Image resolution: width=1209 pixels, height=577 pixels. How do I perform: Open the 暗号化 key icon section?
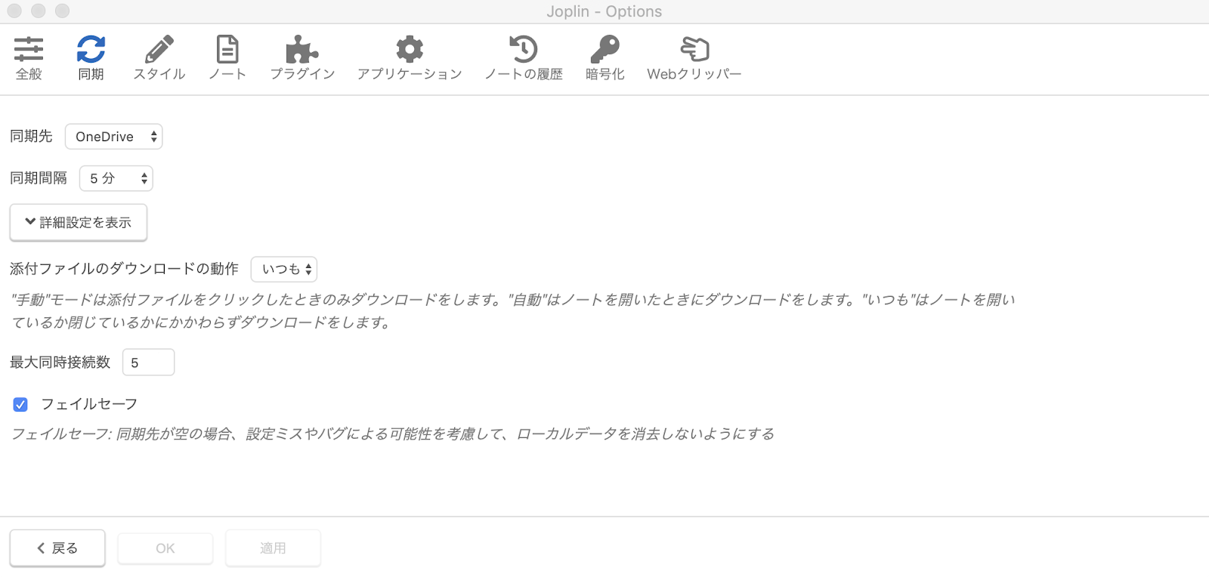(x=604, y=58)
